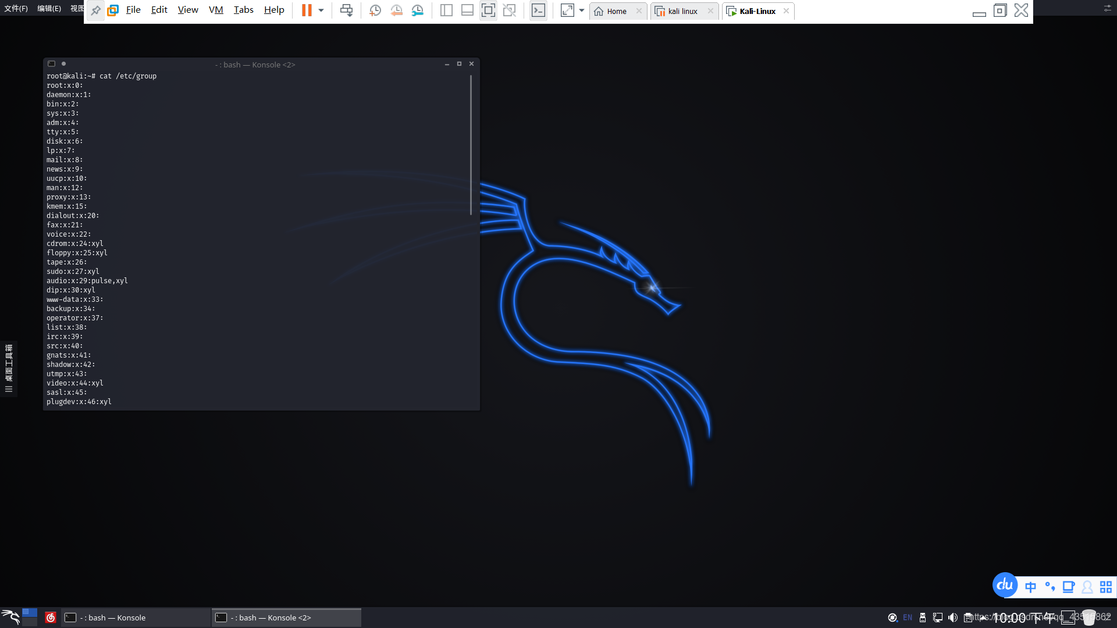The height and width of the screenshot is (628, 1117).
Task: Click the Baidu input method logo
Action: (x=1005, y=585)
